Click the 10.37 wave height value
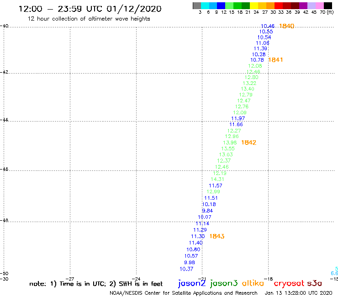 click(186, 269)
